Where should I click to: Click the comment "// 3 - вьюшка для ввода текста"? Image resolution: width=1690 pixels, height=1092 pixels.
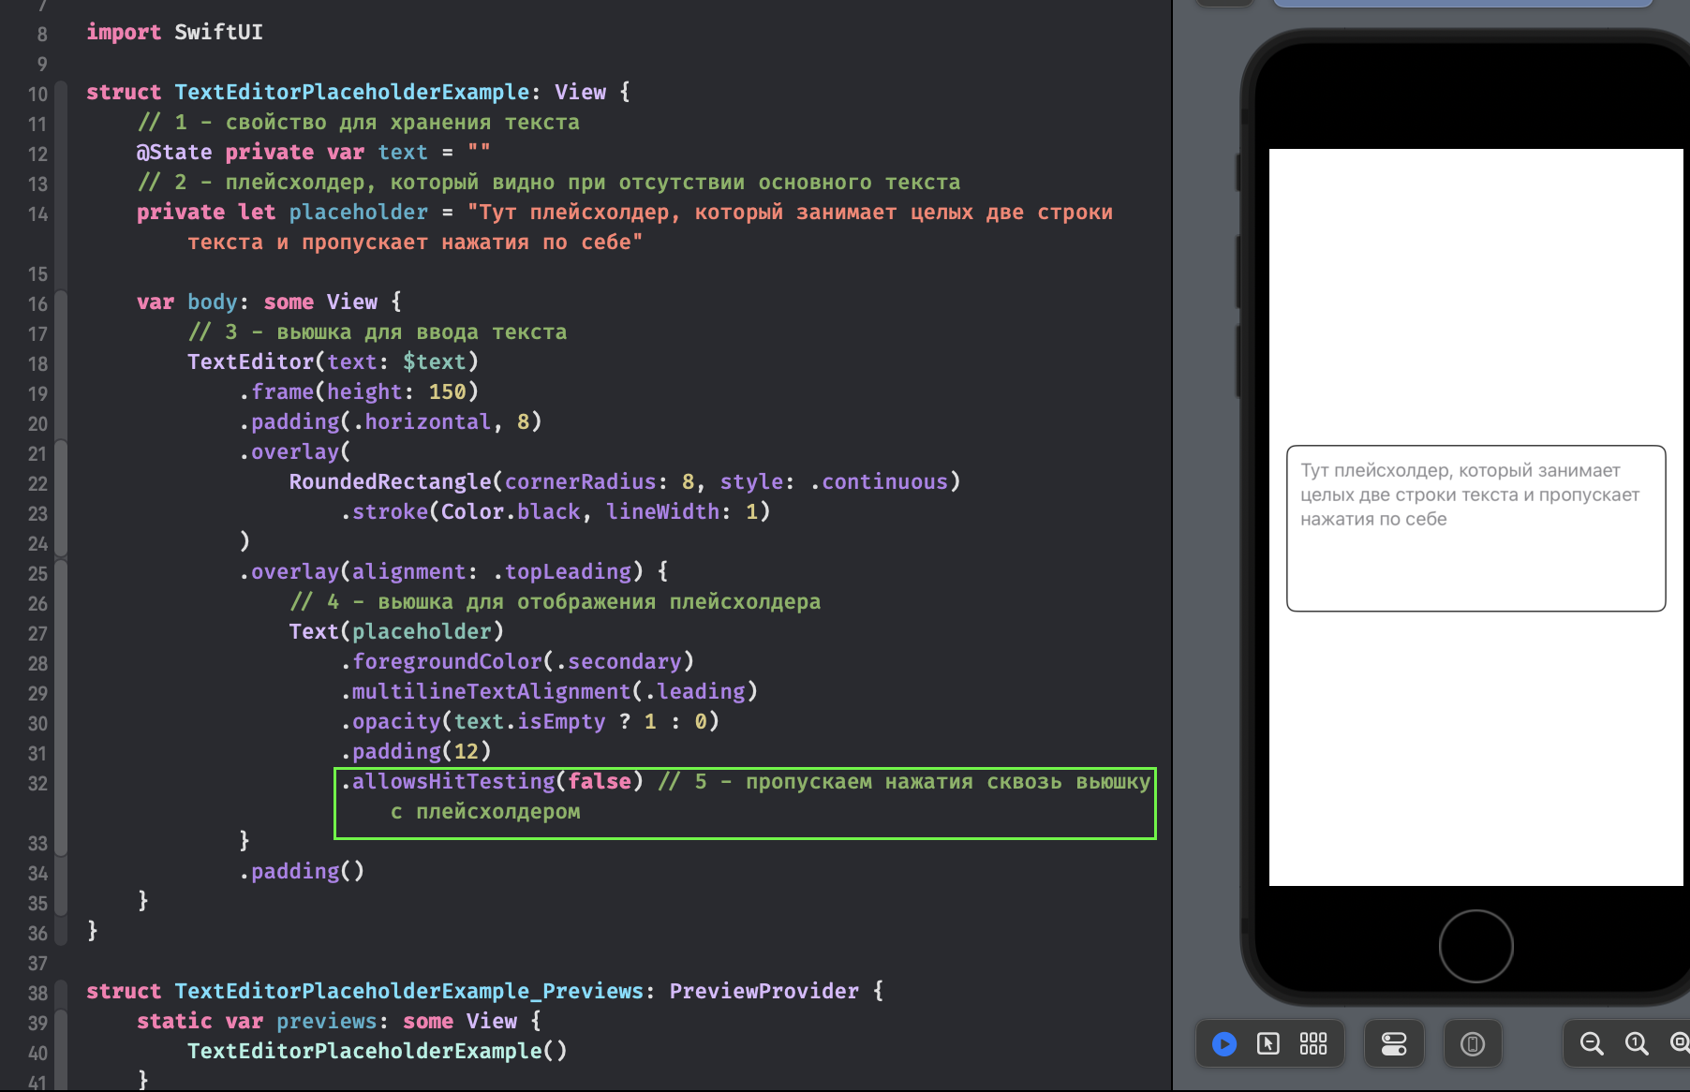(x=378, y=332)
